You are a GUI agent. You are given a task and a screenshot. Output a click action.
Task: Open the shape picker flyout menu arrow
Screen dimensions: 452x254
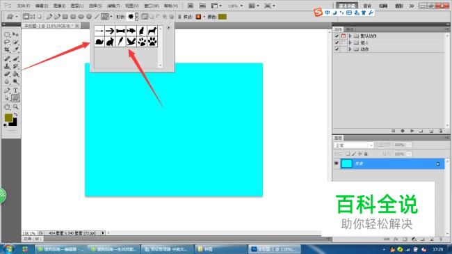click(x=169, y=28)
